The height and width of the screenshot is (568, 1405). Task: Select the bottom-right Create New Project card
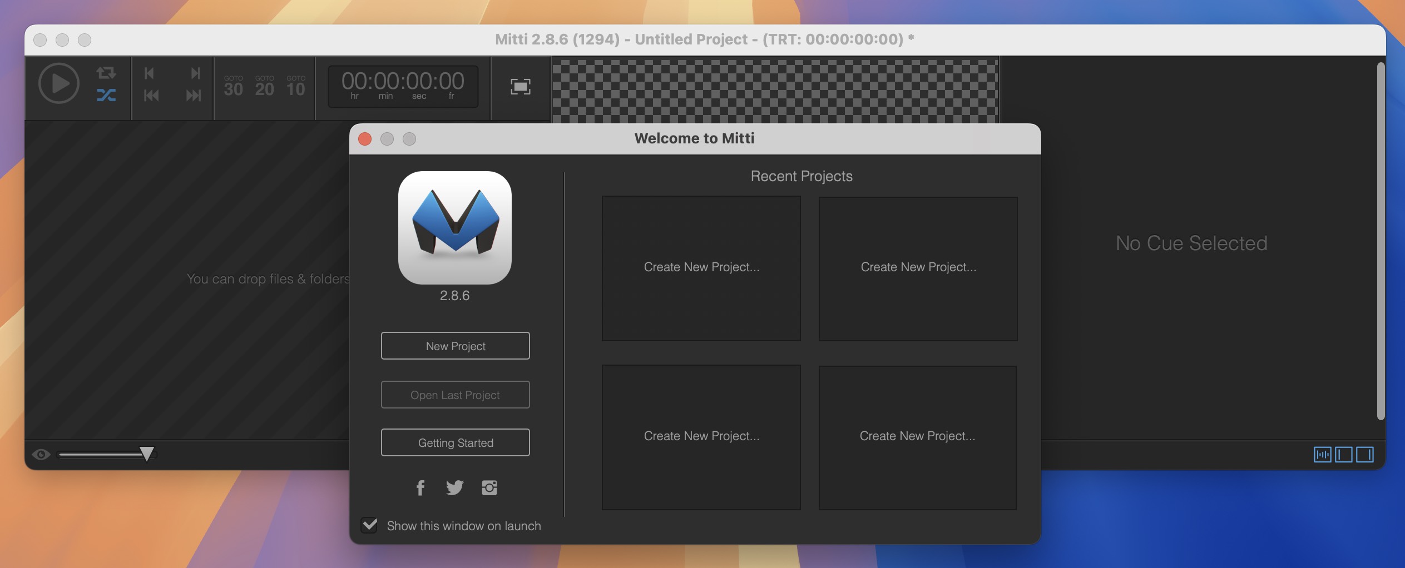917,437
